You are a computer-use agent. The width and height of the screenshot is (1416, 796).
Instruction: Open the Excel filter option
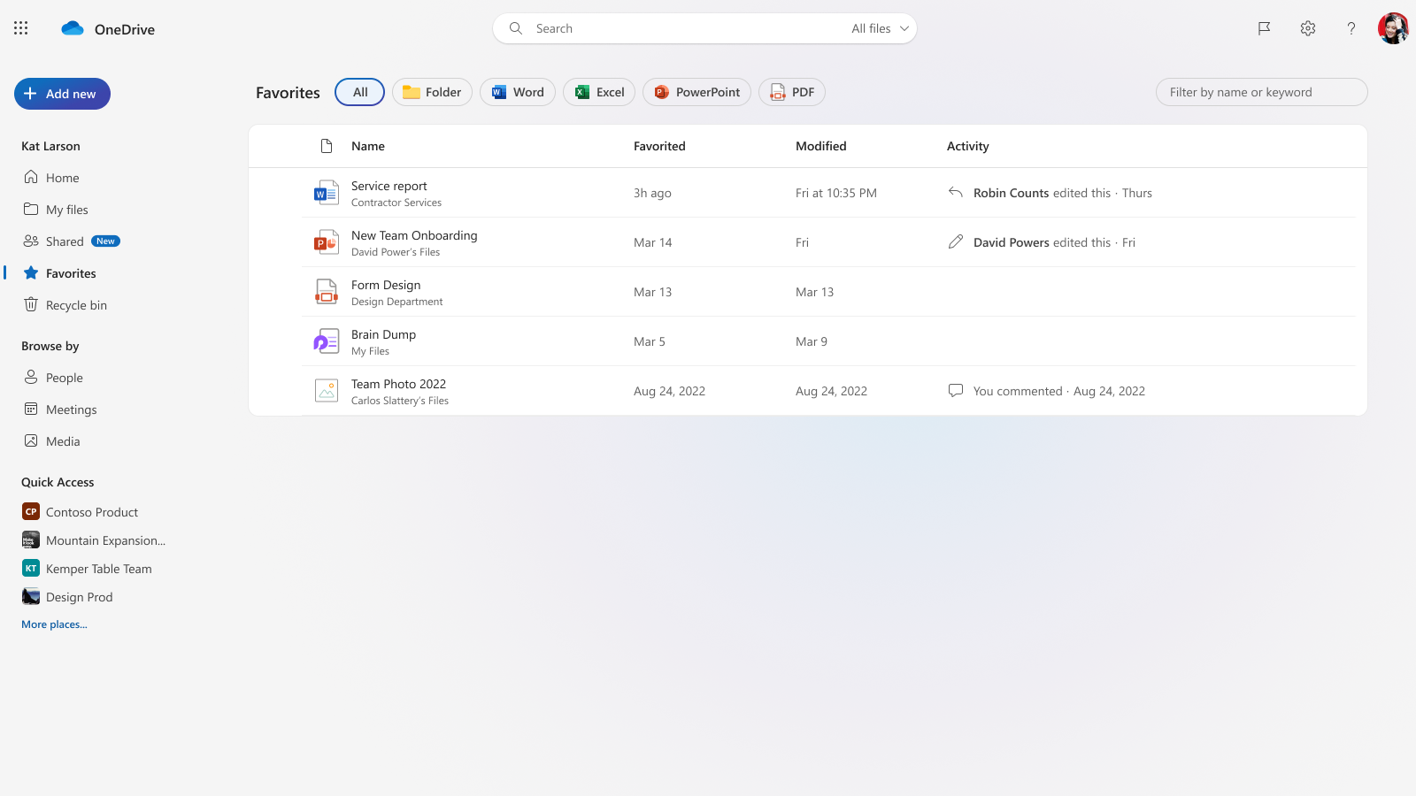(x=598, y=91)
